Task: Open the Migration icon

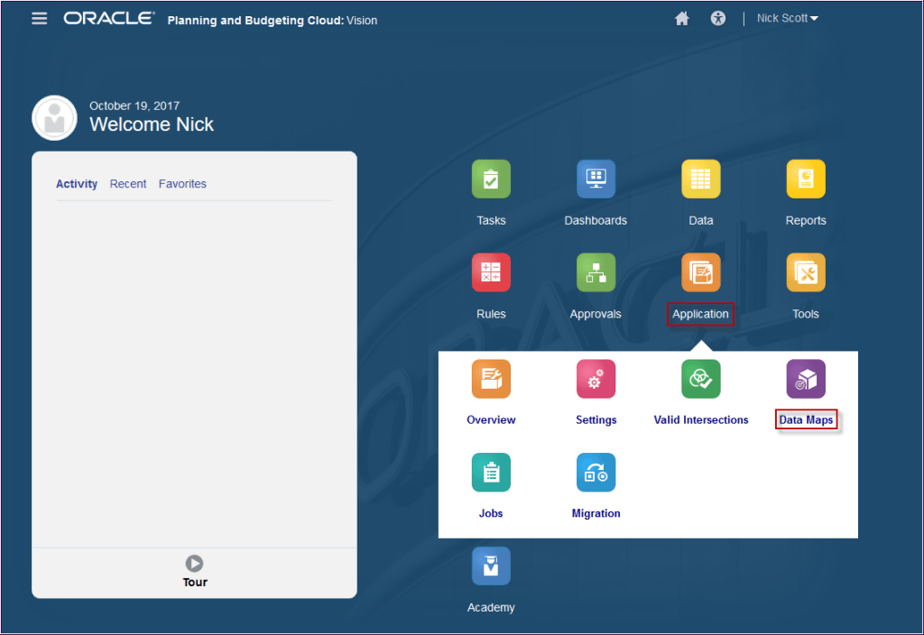Action: pyautogui.click(x=596, y=473)
